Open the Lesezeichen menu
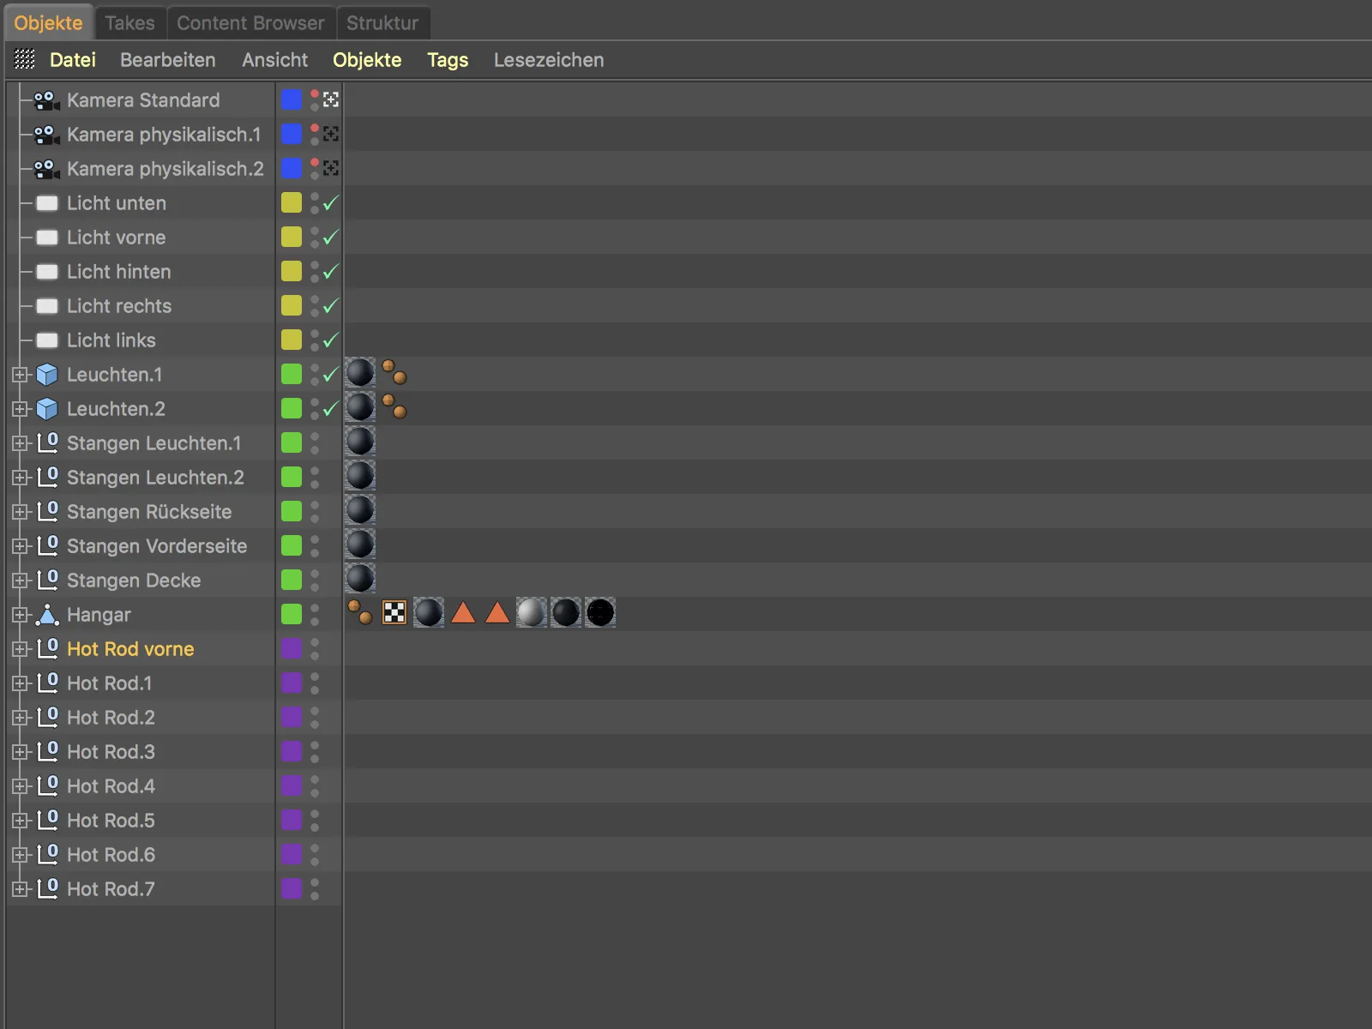The image size is (1372, 1029). coord(549,60)
